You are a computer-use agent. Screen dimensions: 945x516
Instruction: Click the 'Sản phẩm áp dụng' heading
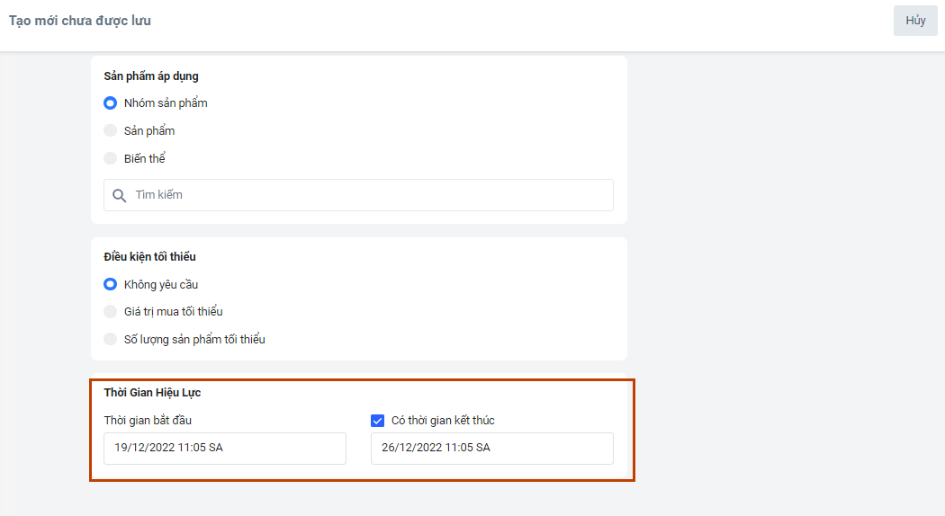tap(151, 76)
